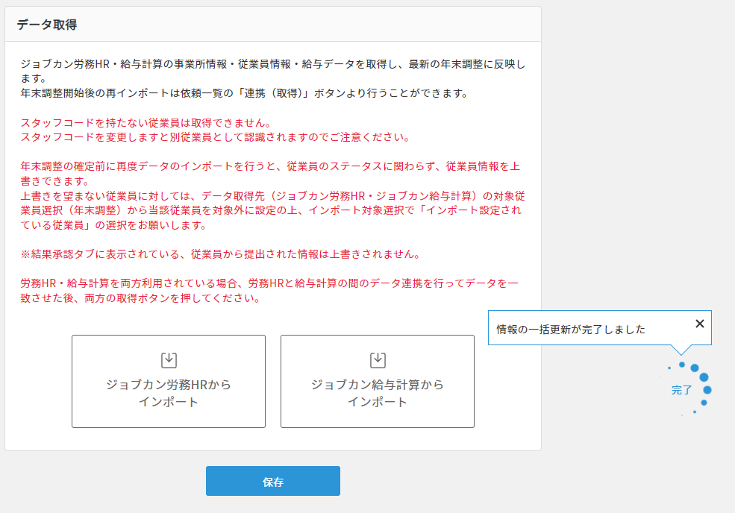Click the download icon above ジョブカン労務HRから
Image resolution: width=735 pixels, height=513 pixels.
(x=169, y=360)
